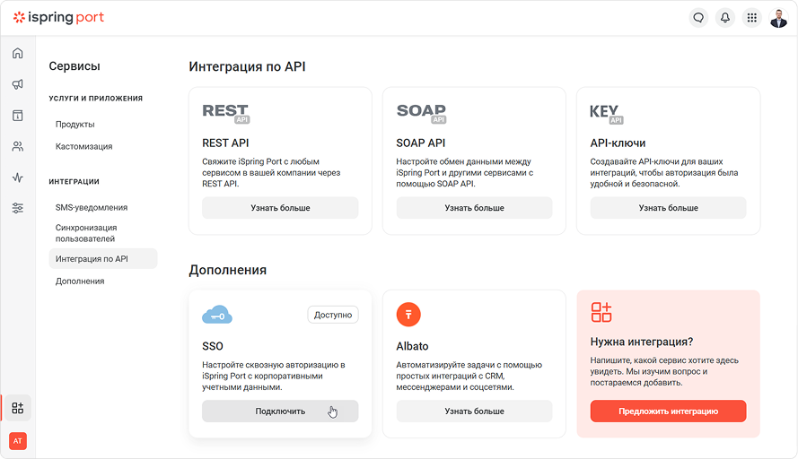This screenshot has width=798, height=459.
Task: Click Предложить интеграцию button
Action: pos(668,411)
